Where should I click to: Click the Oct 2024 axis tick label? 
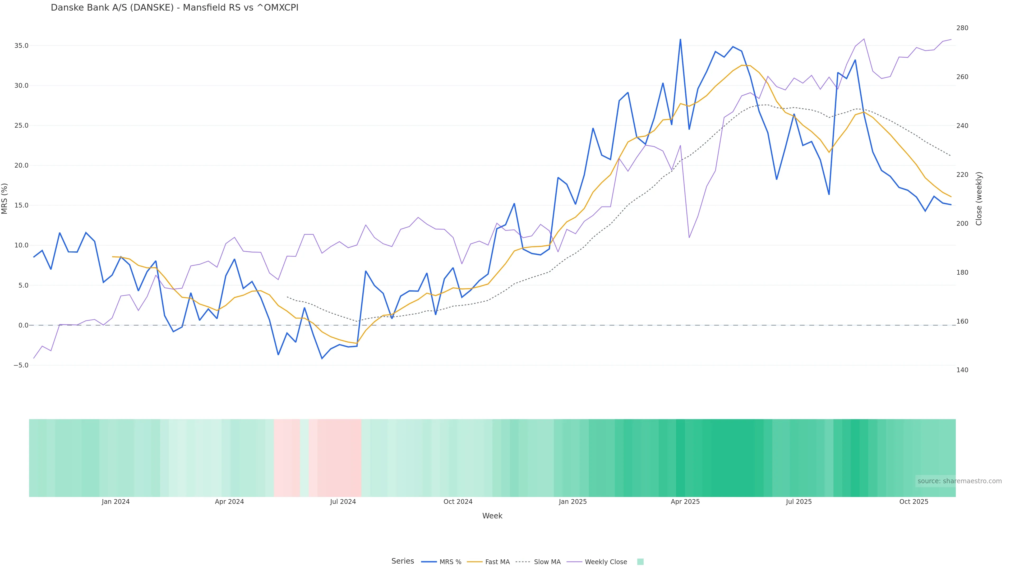pyautogui.click(x=458, y=502)
